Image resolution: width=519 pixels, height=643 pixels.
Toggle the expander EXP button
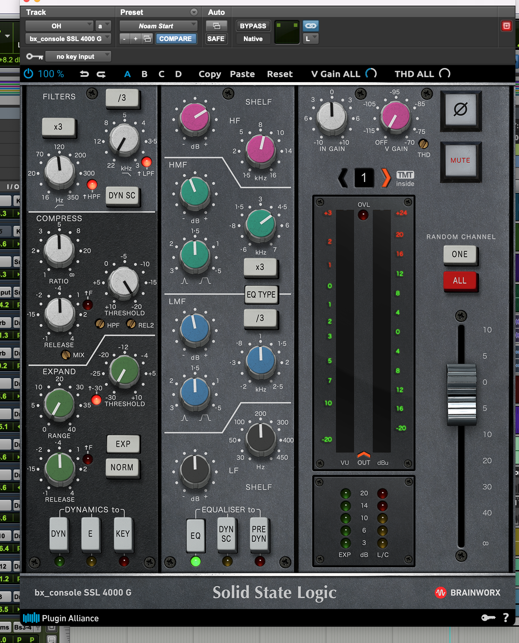123,444
